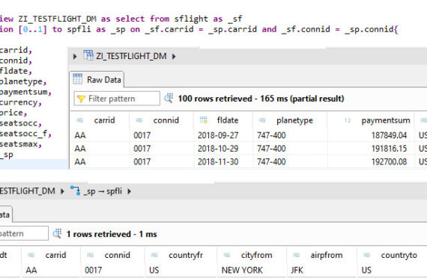The image size is (427, 278).
Task: Select the '100 rows retrieved' status text
Action: [x=215, y=99]
